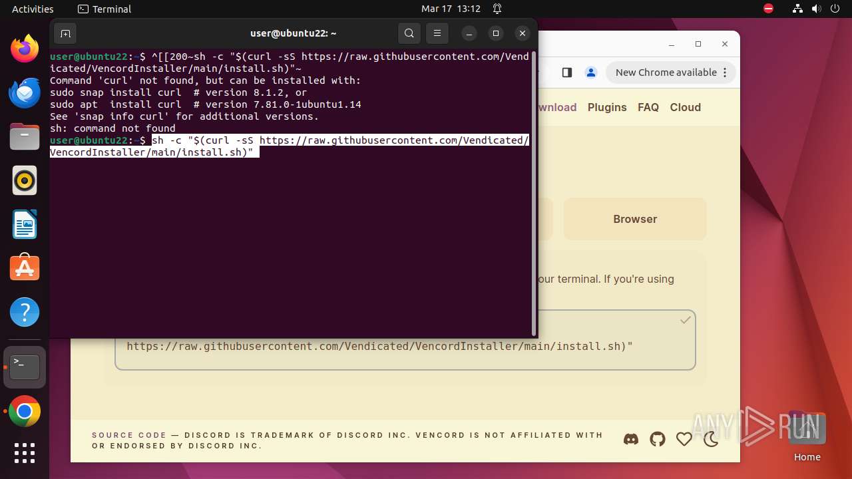Launch LibreOffice Writer from dock
The image size is (852, 479).
pos(25,224)
